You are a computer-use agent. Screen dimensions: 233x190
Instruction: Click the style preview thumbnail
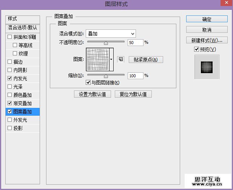point(207,67)
